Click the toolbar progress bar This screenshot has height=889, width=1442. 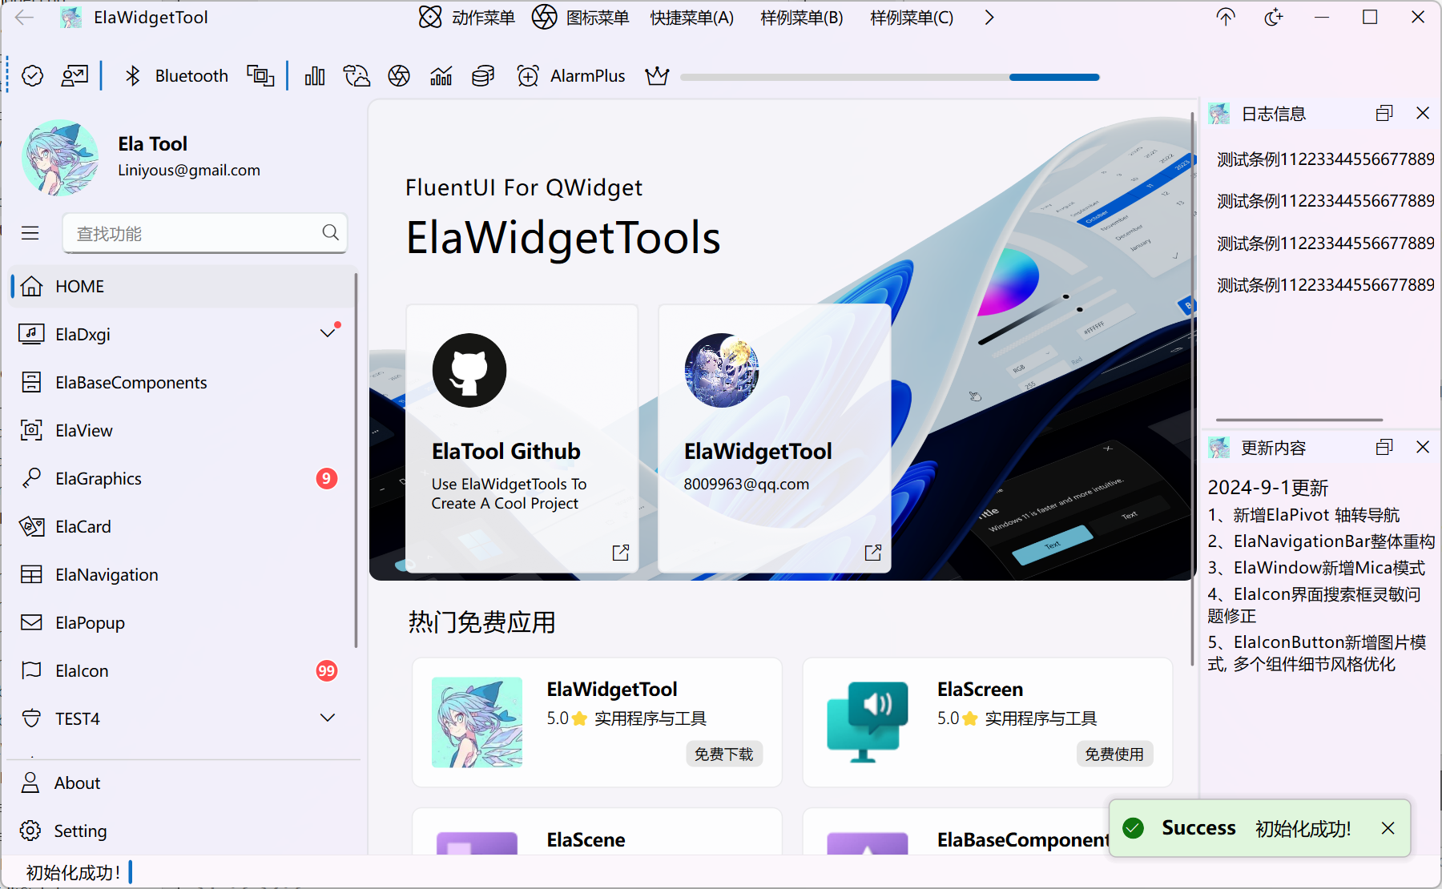click(x=890, y=78)
